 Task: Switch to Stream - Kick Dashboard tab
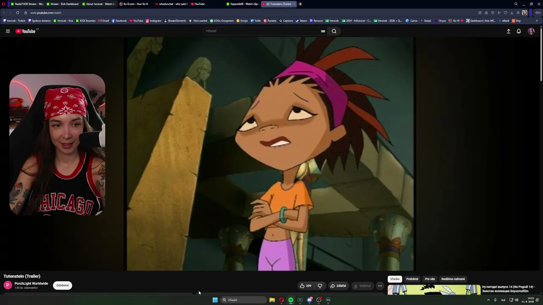click(62, 4)
